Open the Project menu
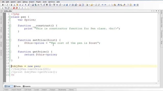The height and width of the screenshot is (91, 163). 32,2
